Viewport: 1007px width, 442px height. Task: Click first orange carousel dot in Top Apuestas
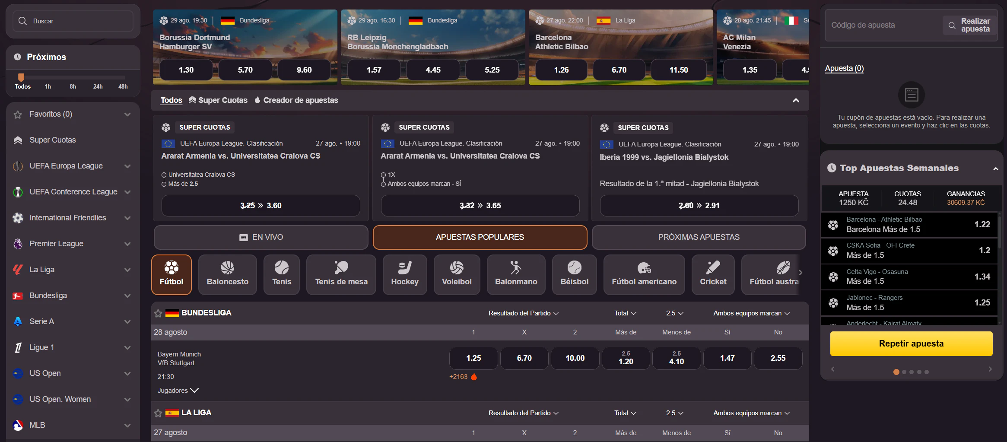tap(896, 372)
